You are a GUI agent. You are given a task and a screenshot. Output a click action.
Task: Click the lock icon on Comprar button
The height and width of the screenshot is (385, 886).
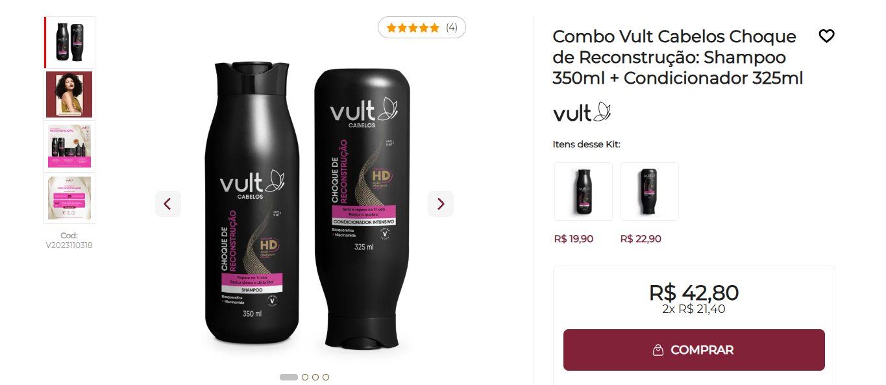point(658,350)
